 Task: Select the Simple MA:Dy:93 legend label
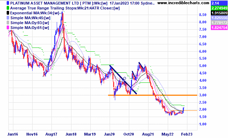pos(30,23)
